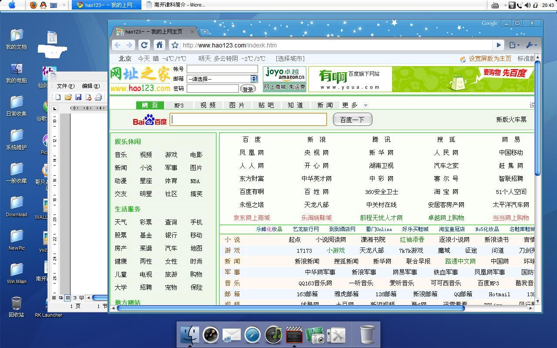Click the volume speaker tray icon

(527, 5)
